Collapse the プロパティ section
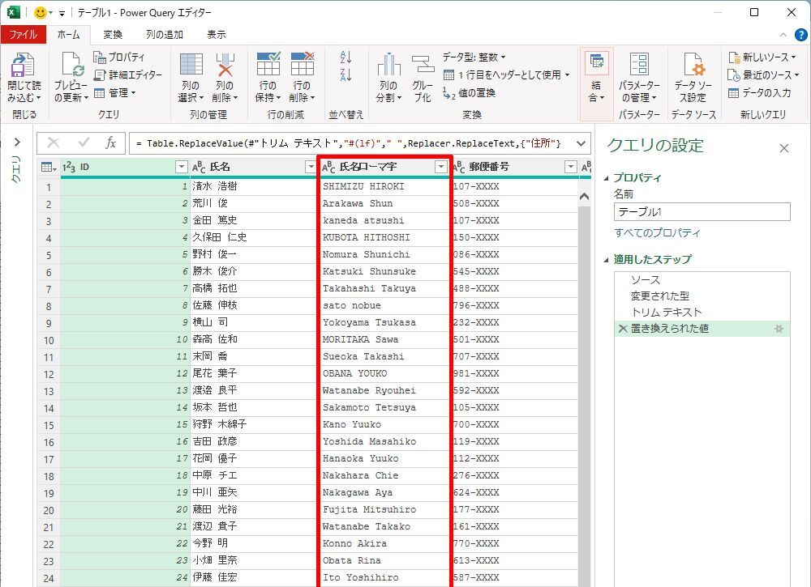Screen dimensions: 811x587 pos(607,178)
